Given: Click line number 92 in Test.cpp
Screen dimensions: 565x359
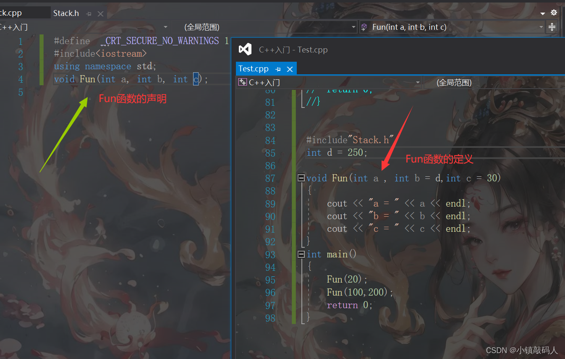Looking at the screenshot, I should click(x=270, y=242).
